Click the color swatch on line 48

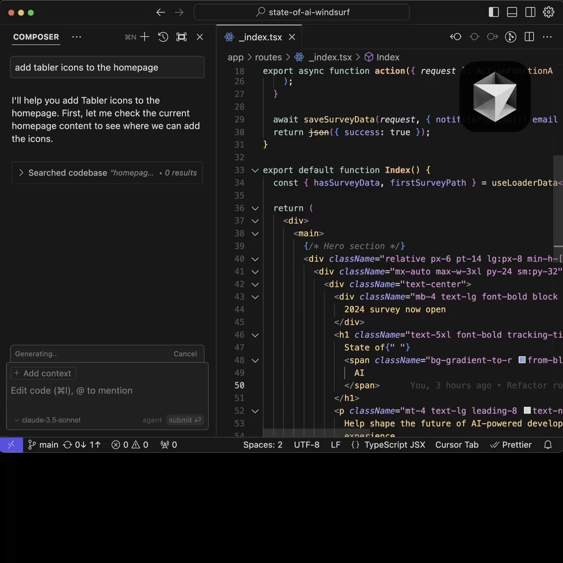[x=522, y=360]
